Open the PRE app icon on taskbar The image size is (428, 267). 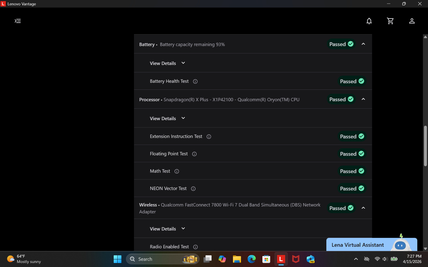click(310, 259)
